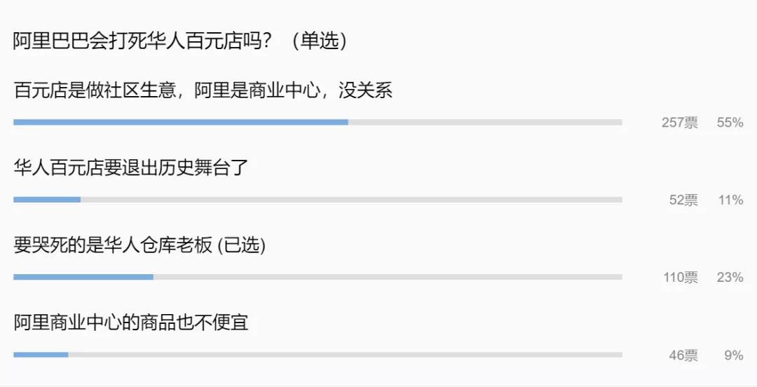
Task: Click the 23% percentage label
Action: pyautogui.click(x=730, y=278)
